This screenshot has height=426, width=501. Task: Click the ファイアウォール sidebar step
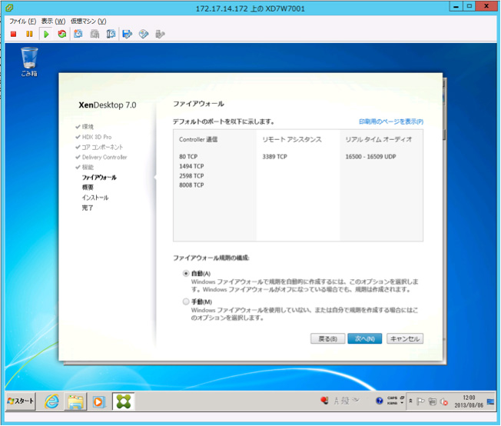coord(99,177)
